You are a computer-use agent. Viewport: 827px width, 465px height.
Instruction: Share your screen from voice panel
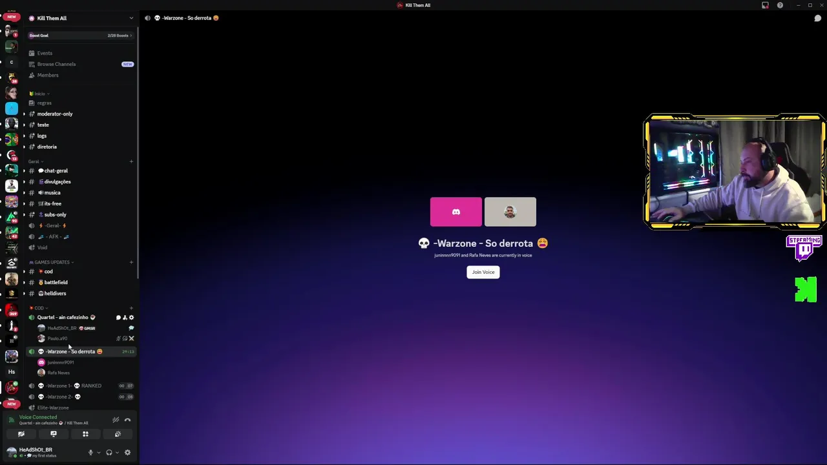click(x=54, y=434)
